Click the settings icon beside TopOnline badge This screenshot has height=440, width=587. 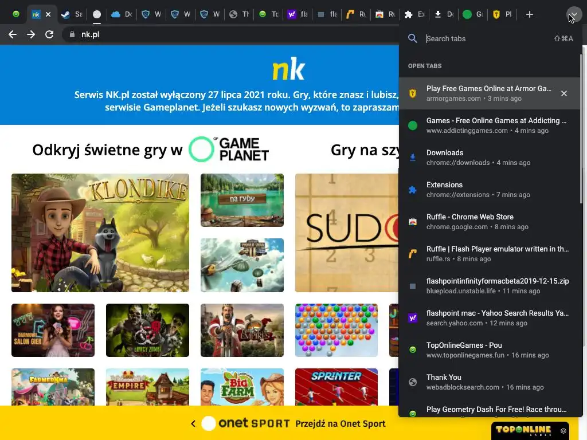[x=563, y=431]
